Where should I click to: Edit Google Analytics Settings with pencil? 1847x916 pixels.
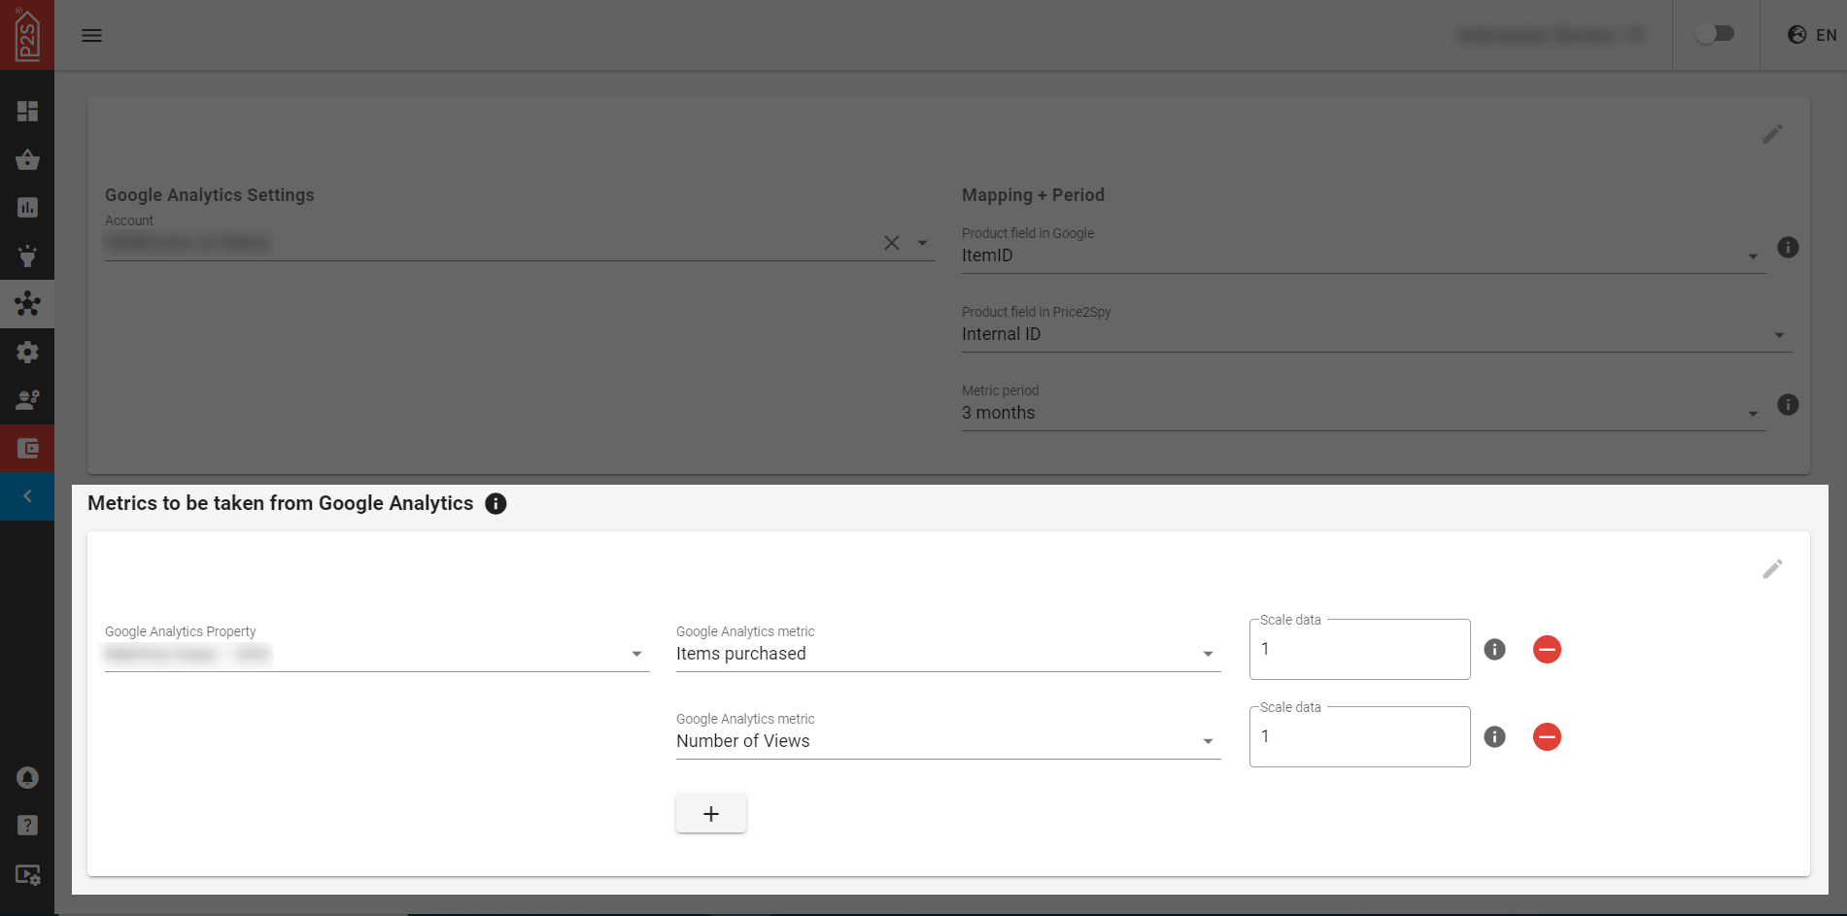point(1772,134)
